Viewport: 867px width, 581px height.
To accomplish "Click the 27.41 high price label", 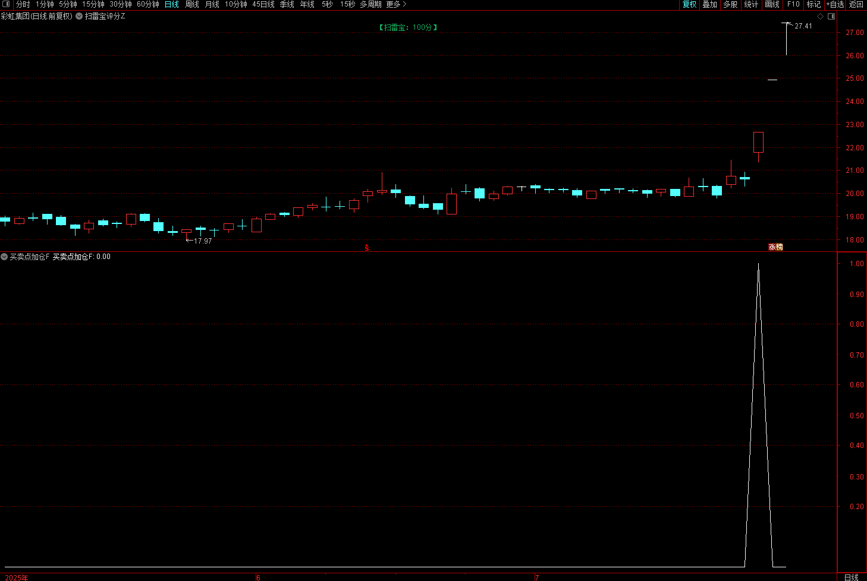I will [x=803, y=26].
